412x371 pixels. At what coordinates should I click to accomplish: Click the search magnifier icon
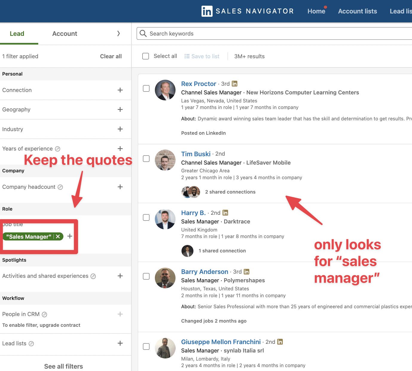tap(143, 33)
